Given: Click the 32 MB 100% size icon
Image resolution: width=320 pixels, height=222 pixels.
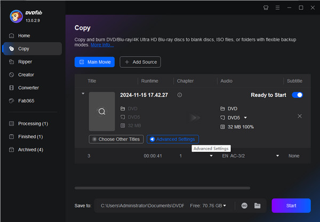Looking at the screenshot, I should click(222, 127).
